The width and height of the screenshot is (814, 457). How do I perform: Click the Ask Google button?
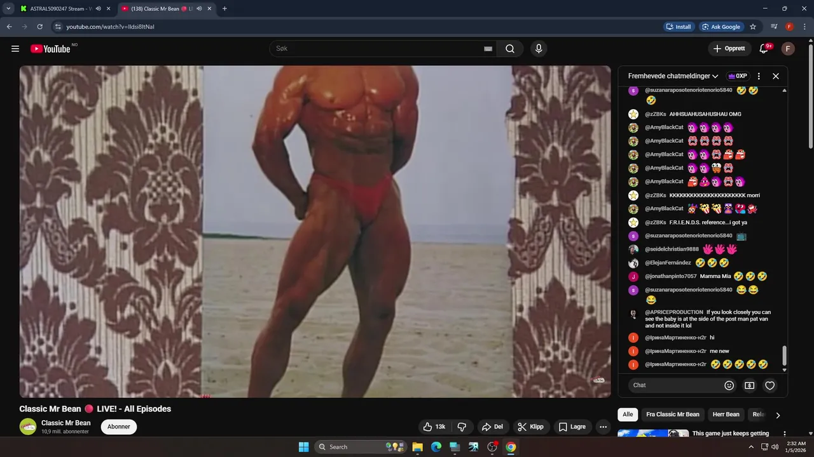(721, 27)
